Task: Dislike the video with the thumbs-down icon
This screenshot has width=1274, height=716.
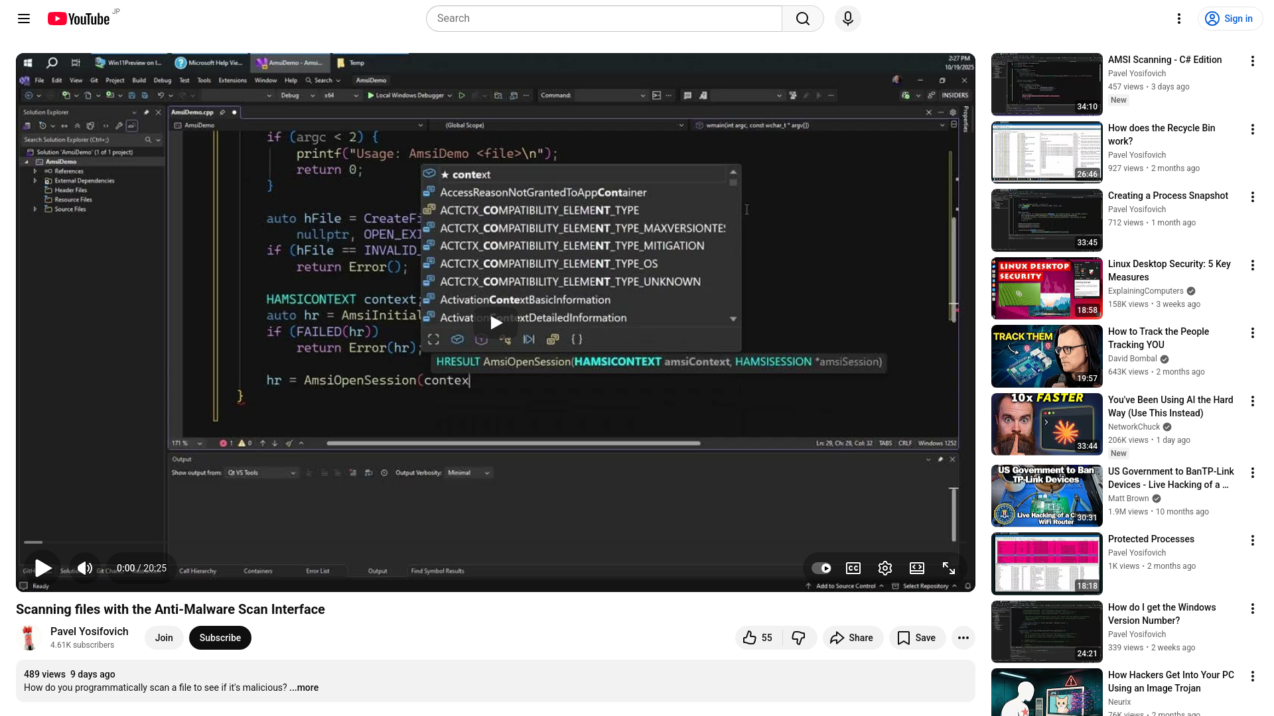Action: coord(799,637)
